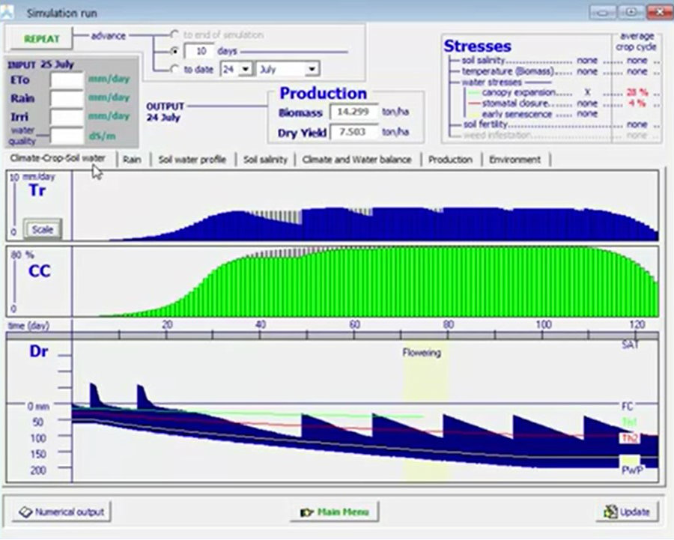Choose the 'to date' advance option
This screenshot has height=540, width=674.
tap(174, 69)
